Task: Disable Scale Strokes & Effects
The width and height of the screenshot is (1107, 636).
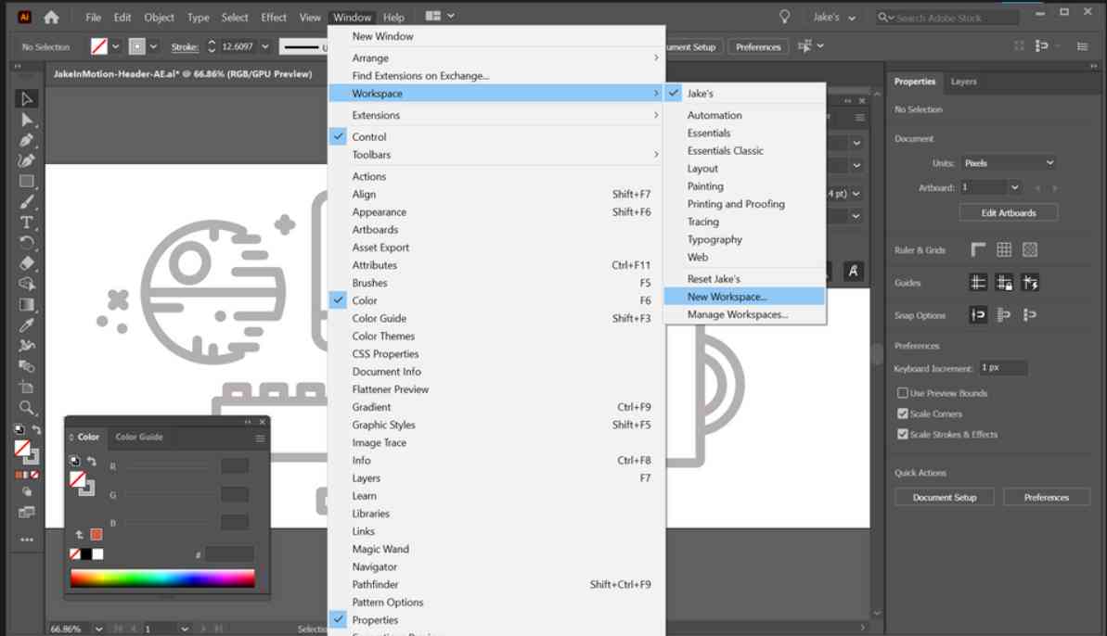Action: coord(903,433)
